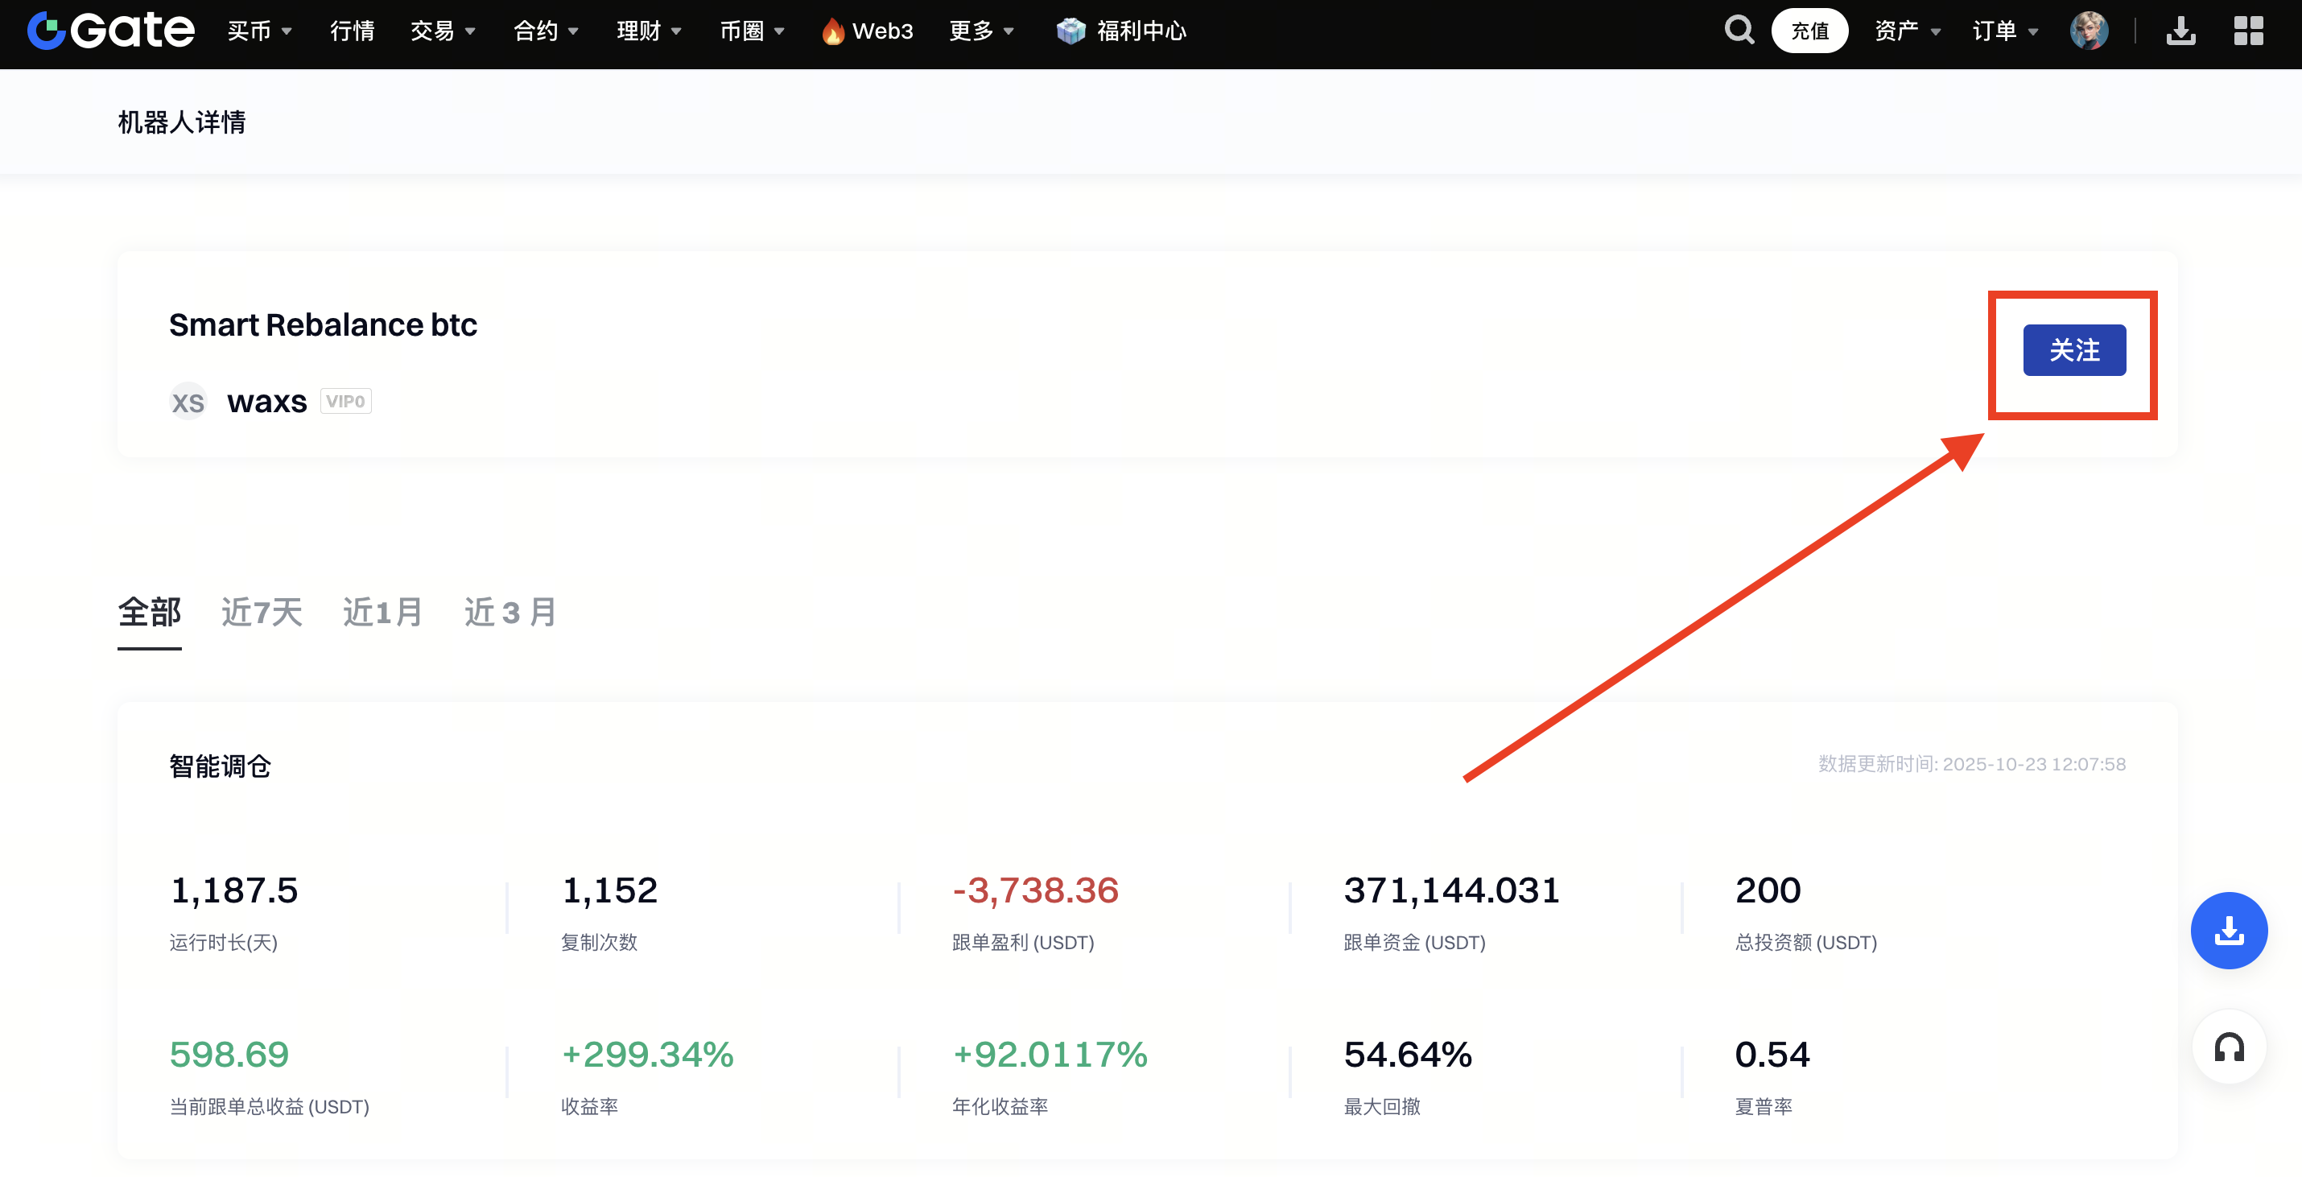Screen dimensions: 2302x1177
Task: Expand the 资产 dropdown menu
Action: tap(1907, 31)
